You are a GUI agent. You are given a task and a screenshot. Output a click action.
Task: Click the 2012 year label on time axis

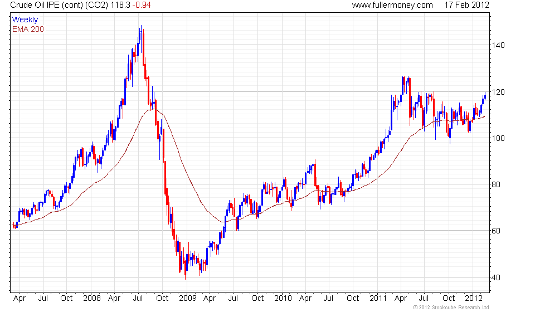point(474,299)
